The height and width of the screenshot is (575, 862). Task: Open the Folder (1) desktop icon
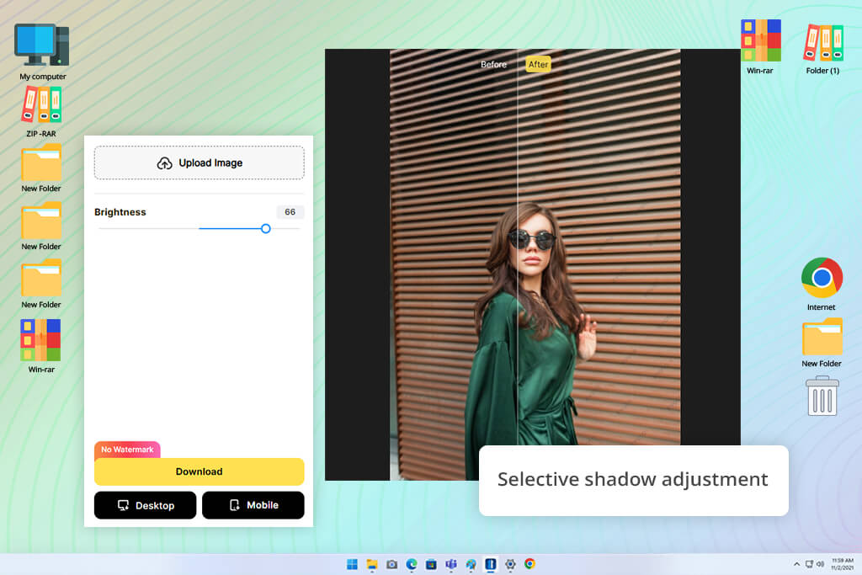point(823,48)
